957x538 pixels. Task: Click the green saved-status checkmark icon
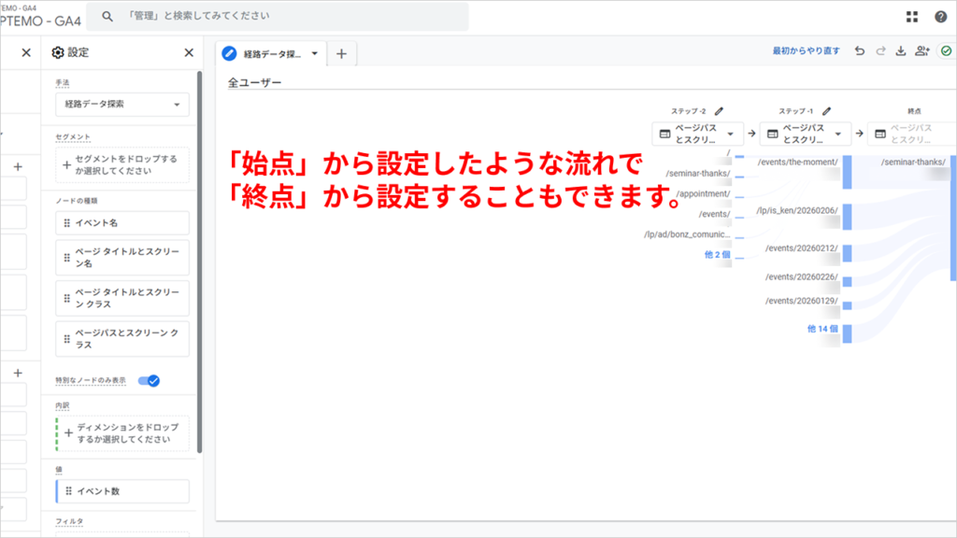pyautogui.click(x=948, y=52)
